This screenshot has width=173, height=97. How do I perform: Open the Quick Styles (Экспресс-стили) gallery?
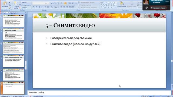click(x=131, y=5)
